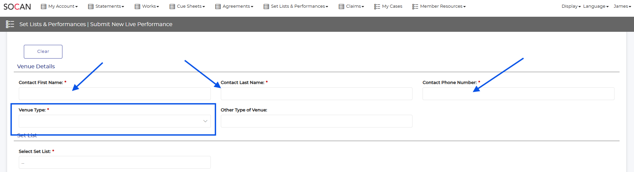Click the Agreements menu icon
The height and width of the screenshot is (172, 634).
218,6
